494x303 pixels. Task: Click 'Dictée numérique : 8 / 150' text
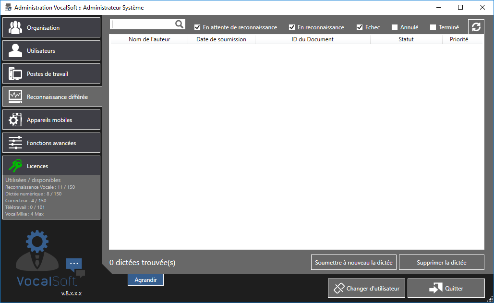point(34,194)
